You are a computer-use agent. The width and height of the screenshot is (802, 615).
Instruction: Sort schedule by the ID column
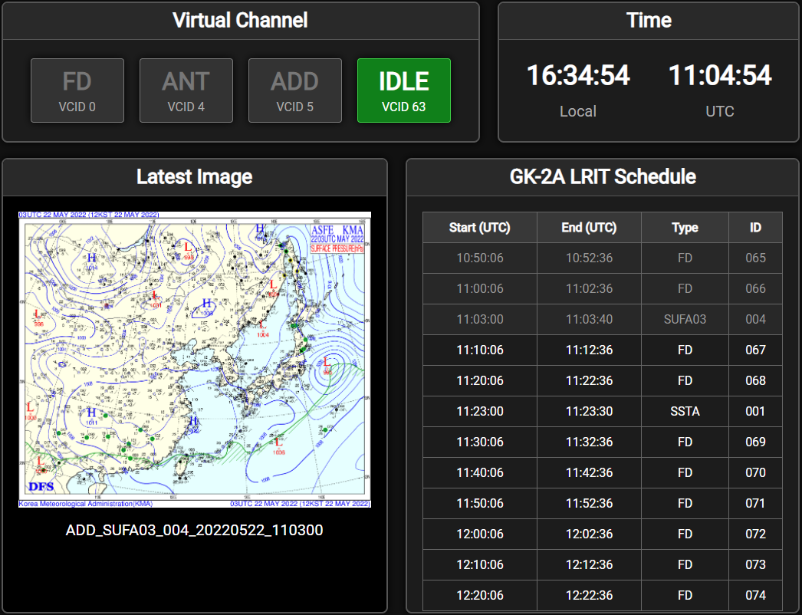pos(755,227)
